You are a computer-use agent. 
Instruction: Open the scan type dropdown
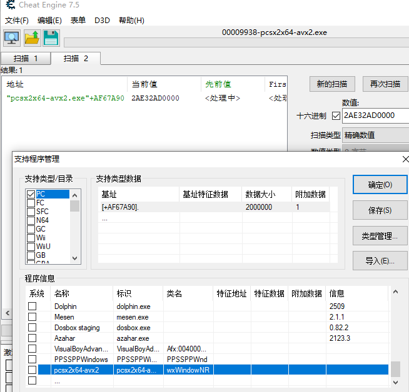tap(375, 135)
